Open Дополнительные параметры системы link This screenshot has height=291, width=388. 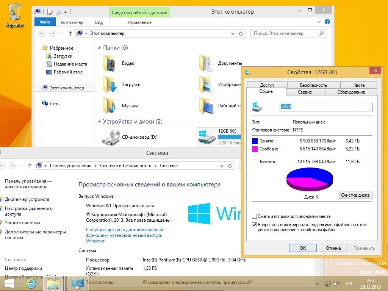tap(35, 235)
